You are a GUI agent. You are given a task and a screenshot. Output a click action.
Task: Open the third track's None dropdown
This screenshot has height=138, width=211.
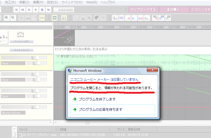(x=13, y=96)
